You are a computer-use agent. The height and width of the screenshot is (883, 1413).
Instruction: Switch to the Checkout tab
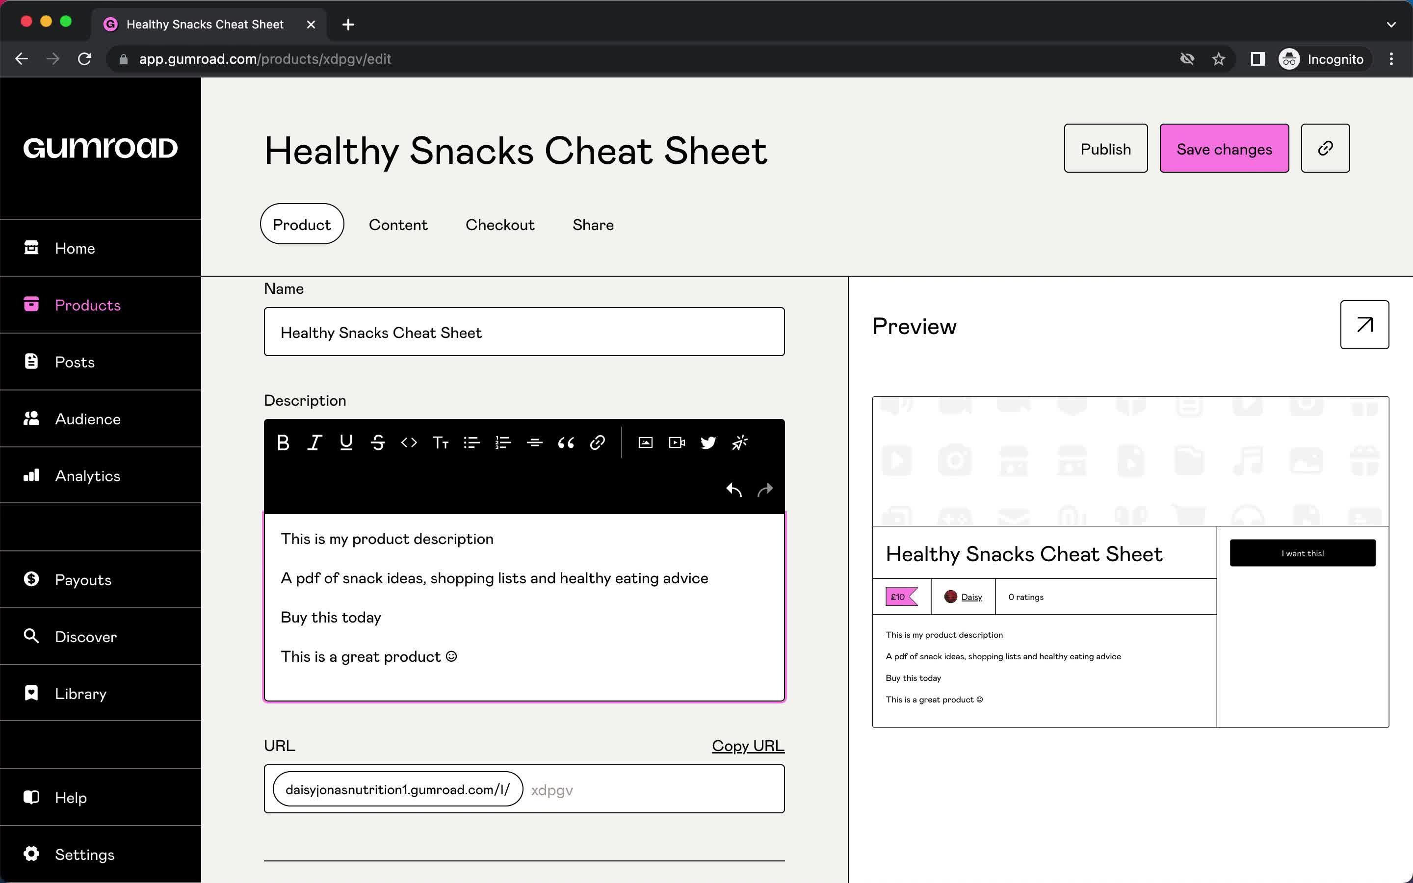coord(499,224)
